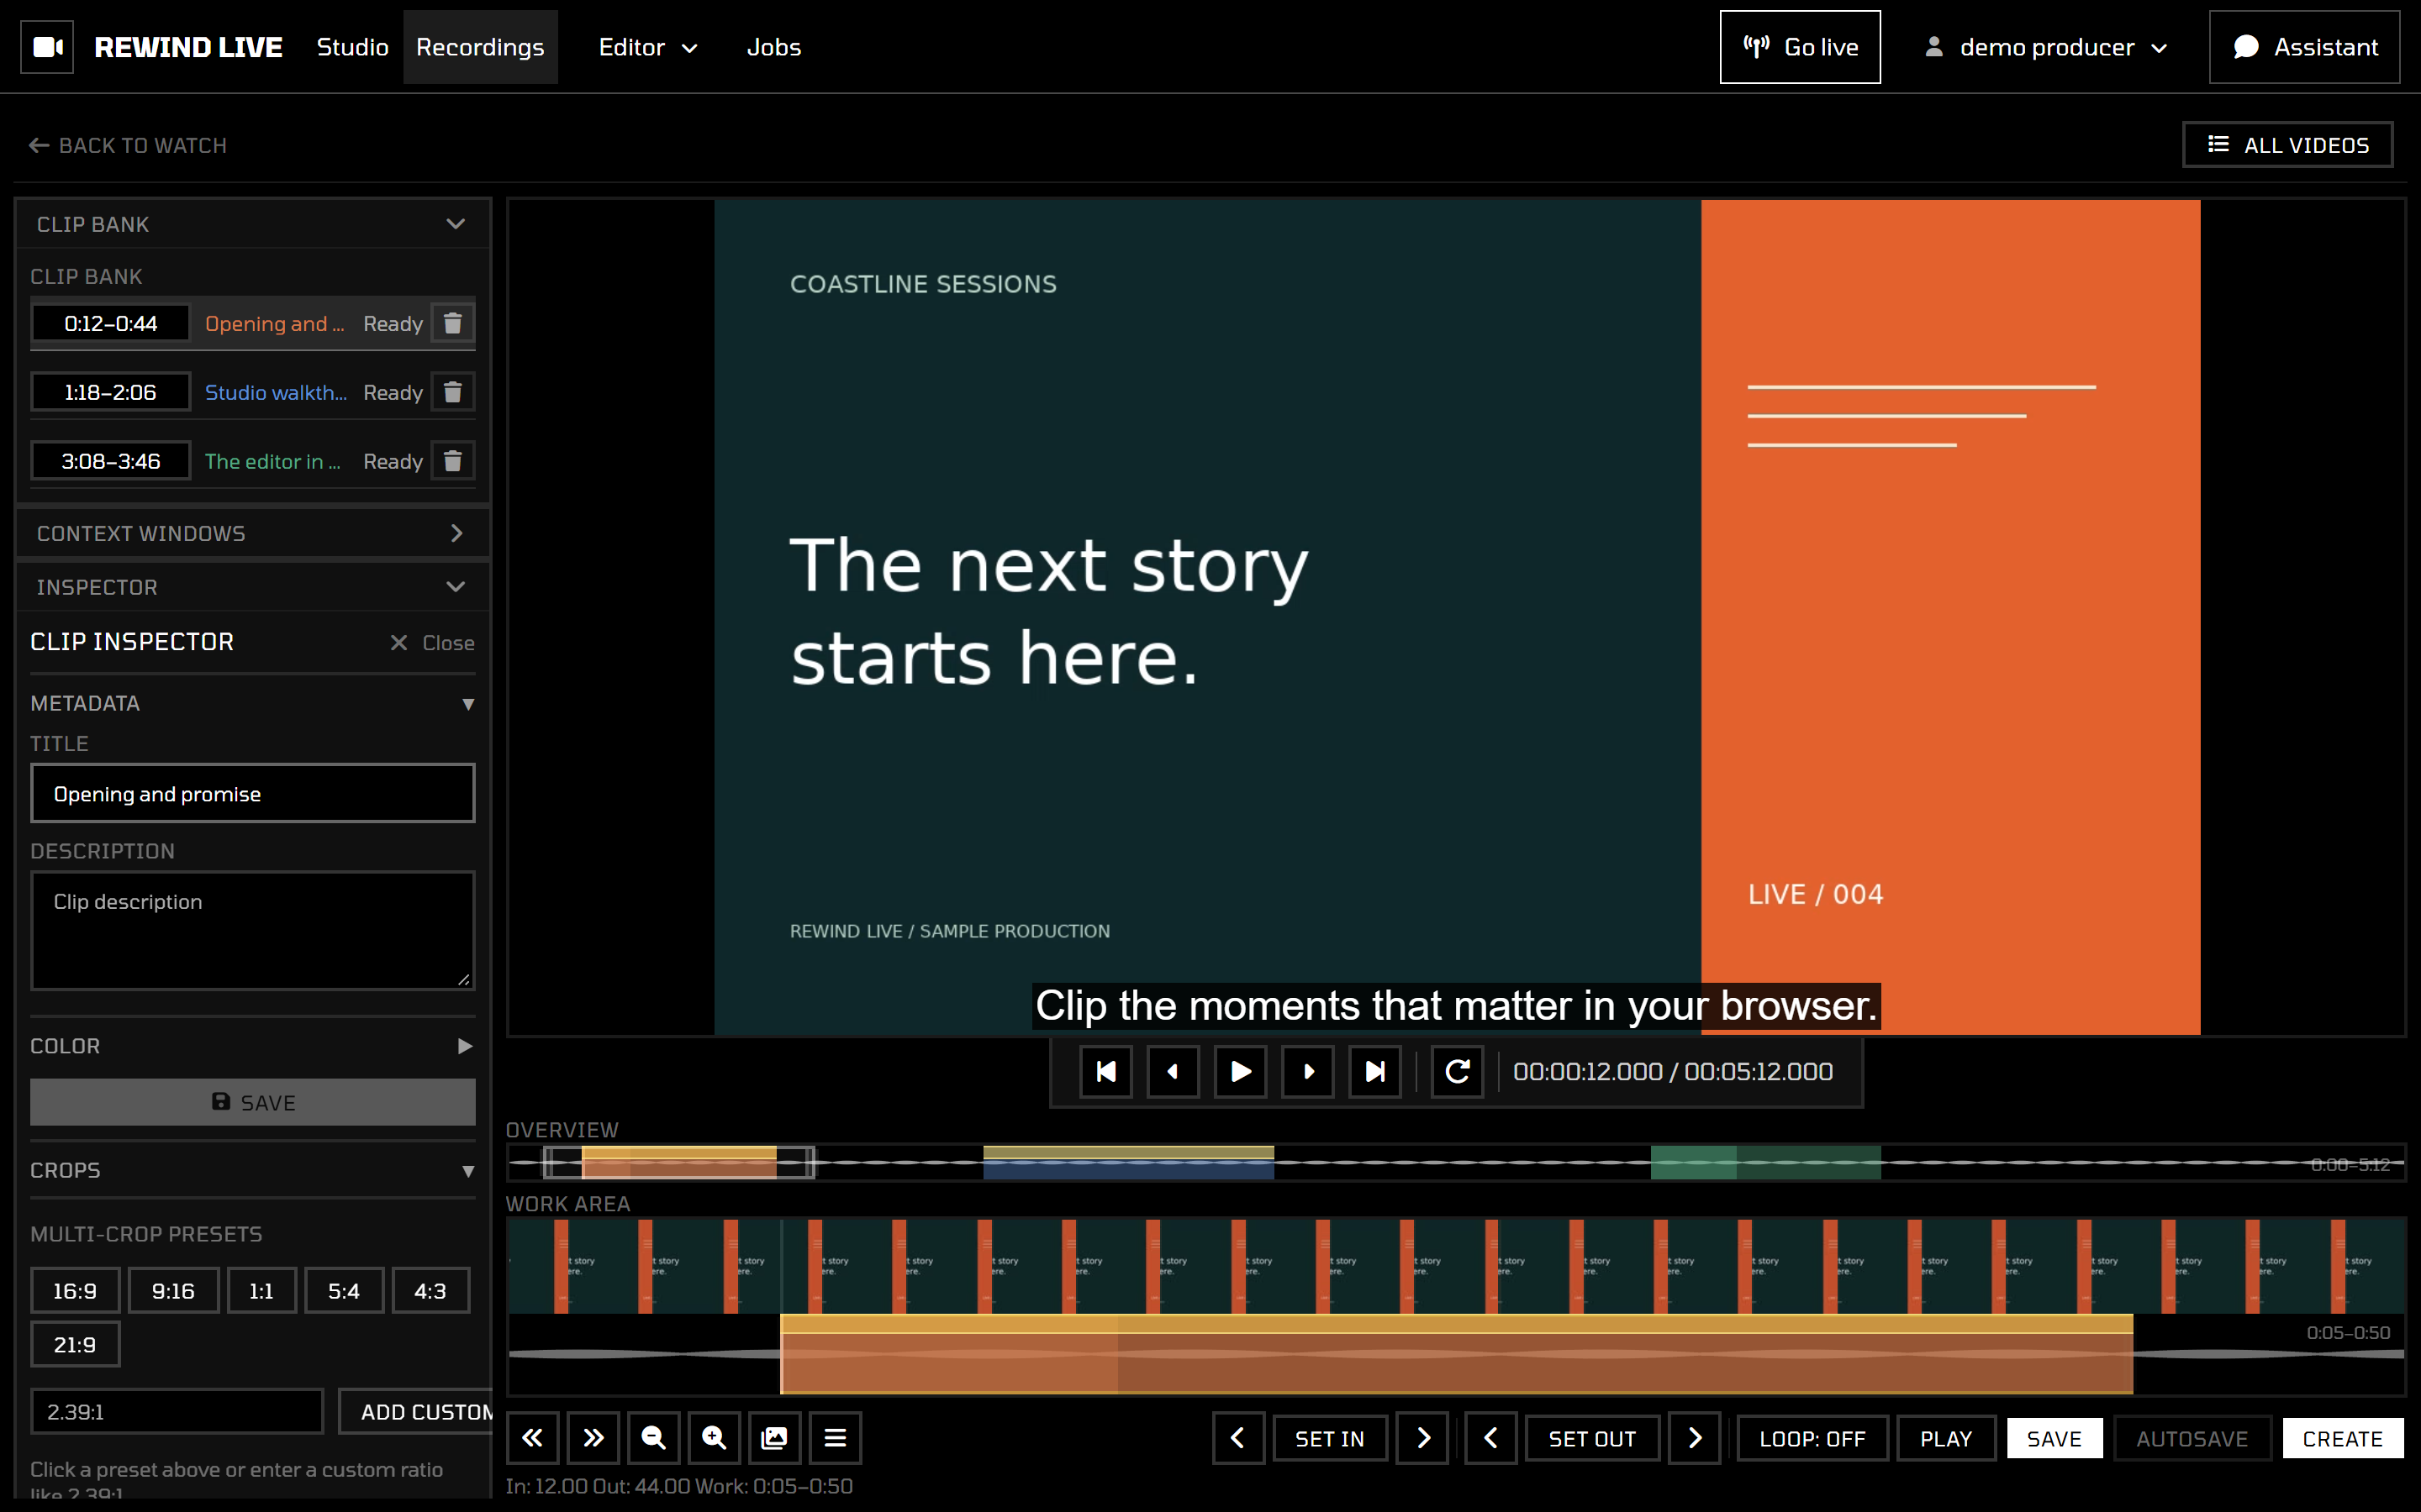Go to Jobs page
2421x1512 pixels.
[x=773, y=47]
